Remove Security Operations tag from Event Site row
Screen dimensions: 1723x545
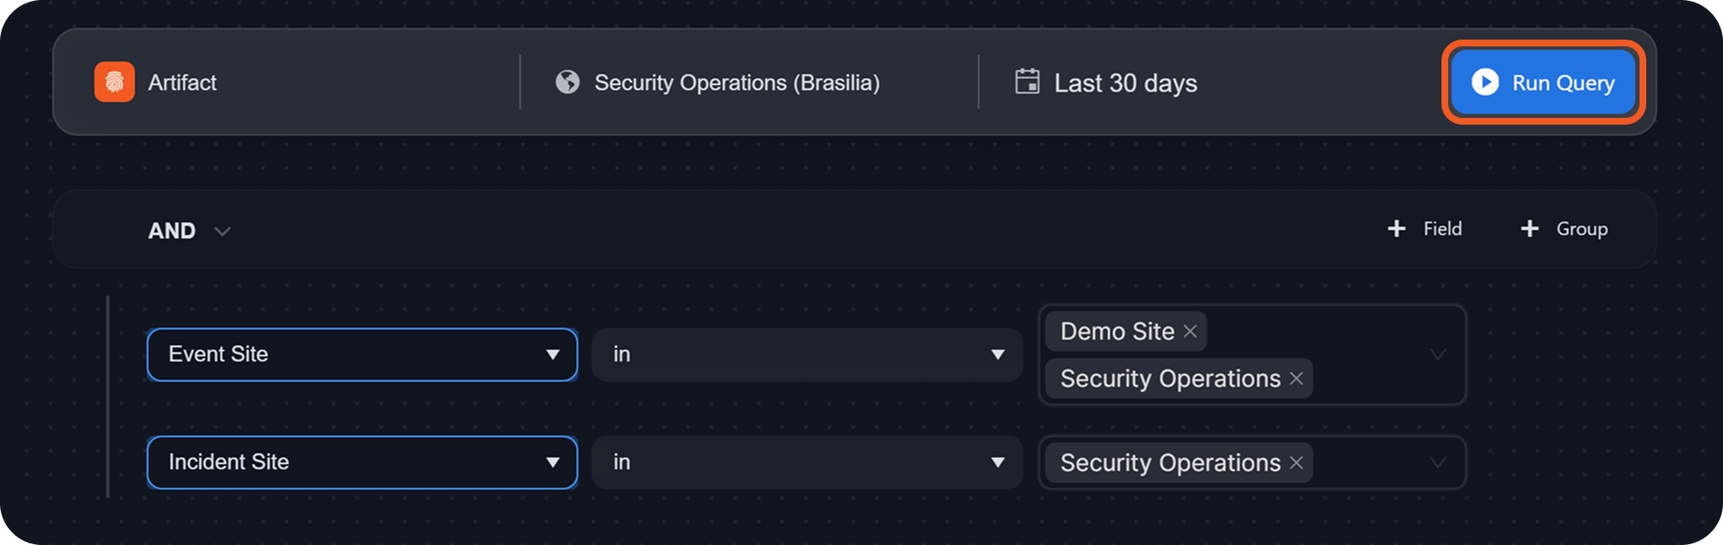click(1296, 378)
